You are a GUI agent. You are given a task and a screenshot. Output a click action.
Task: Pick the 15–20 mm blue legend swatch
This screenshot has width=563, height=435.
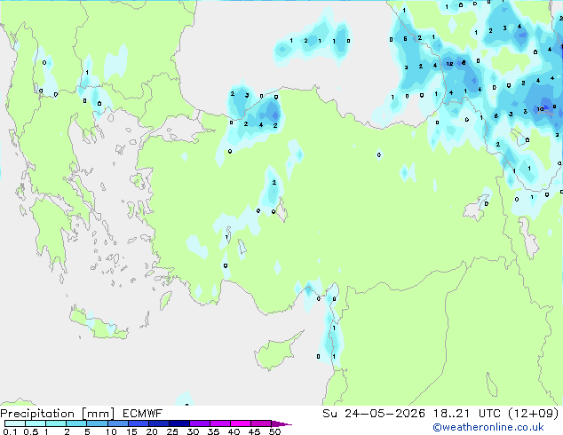[x=139, y=423]
